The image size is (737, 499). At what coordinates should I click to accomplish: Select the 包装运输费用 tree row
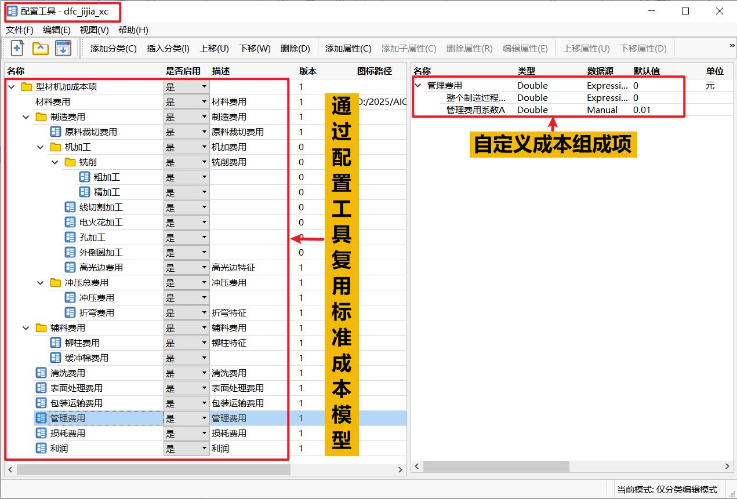pos(206,403)
